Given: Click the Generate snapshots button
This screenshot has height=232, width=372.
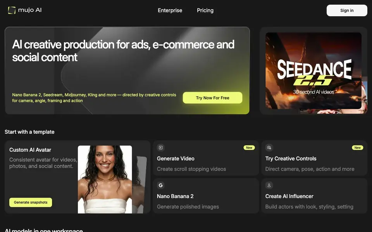Looking at the screenshot, I should 31,202.
